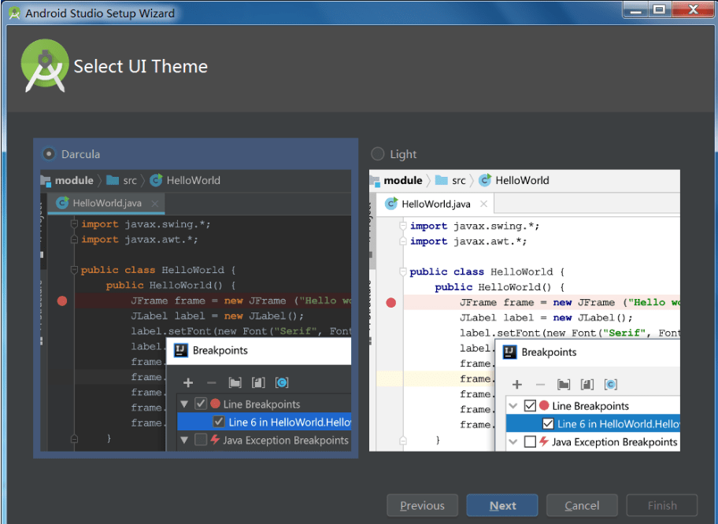
Task: Click the fold end marker at closing brace in Light preview
Action: tap(403, 441)
